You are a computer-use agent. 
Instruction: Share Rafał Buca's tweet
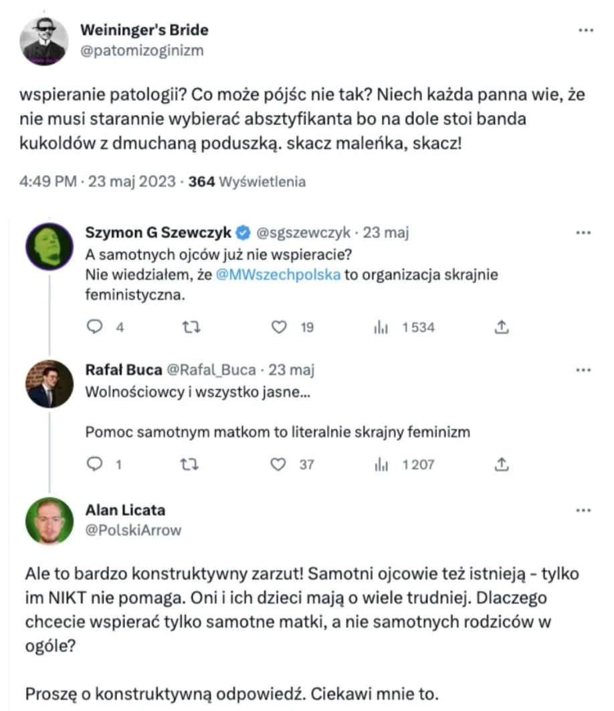click(x=502, y=464)
